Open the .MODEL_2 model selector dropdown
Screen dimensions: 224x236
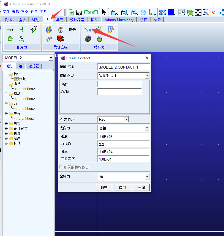[51, 58]
